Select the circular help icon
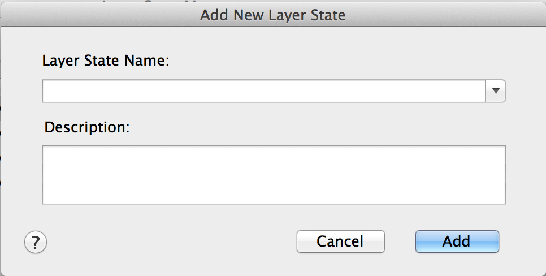The image size is (546, 276). point(36,243)
